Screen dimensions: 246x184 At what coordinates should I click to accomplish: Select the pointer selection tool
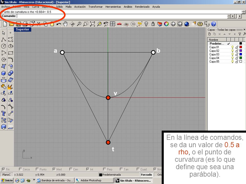[4, 33]
